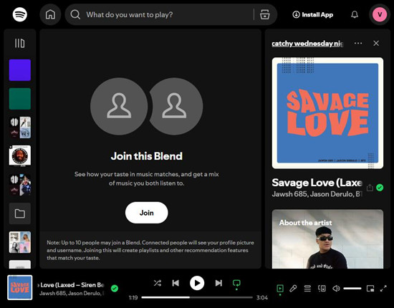Click the 1:19 elapsed time label
The width and height of the screenshot is (394, 308).
[133, 298]
